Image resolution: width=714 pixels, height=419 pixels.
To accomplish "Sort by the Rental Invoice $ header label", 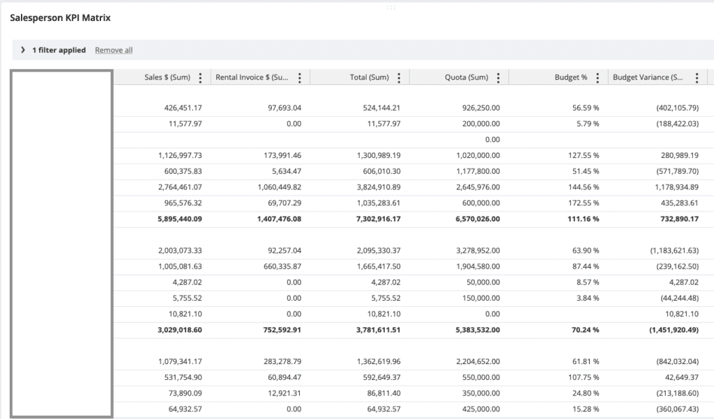I will [x=252, y=78].
